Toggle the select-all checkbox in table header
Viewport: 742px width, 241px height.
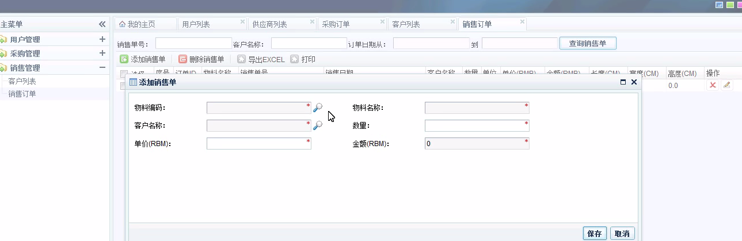click(x=124, y=74)
